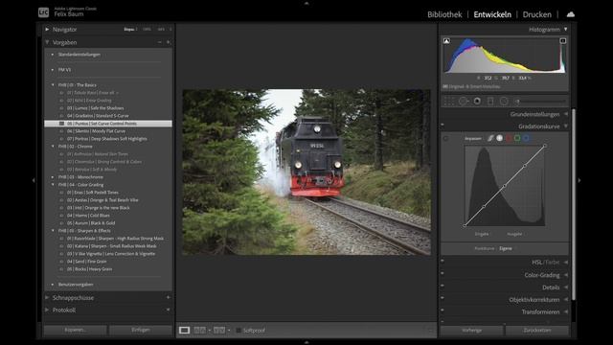Click the Lightroom Classic LrC logo
Image resolution: width=613 pixels, height=345 pixels.
point(43,12)
